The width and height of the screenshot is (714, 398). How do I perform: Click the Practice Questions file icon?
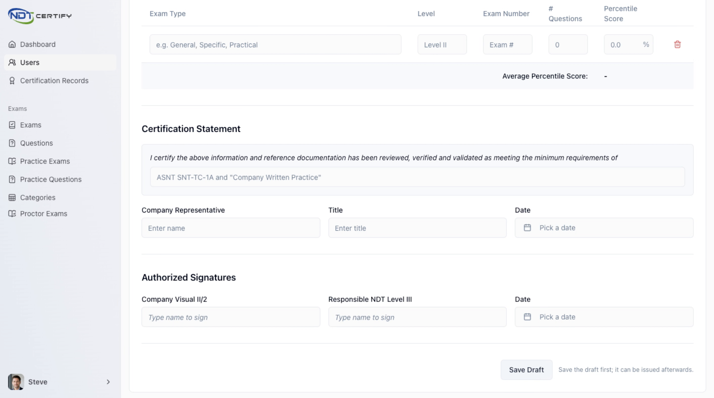pyautogui.click(x=12, y=180)
